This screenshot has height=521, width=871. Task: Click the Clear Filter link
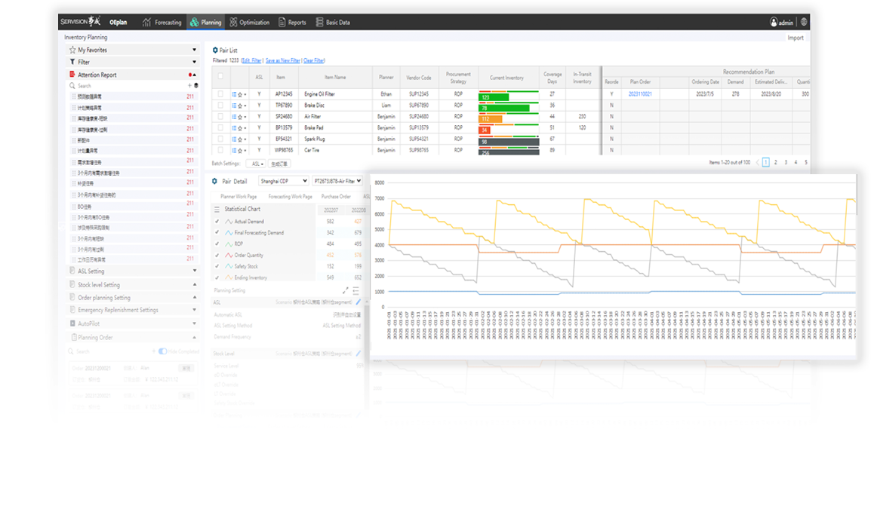click(x=314, y=60)
